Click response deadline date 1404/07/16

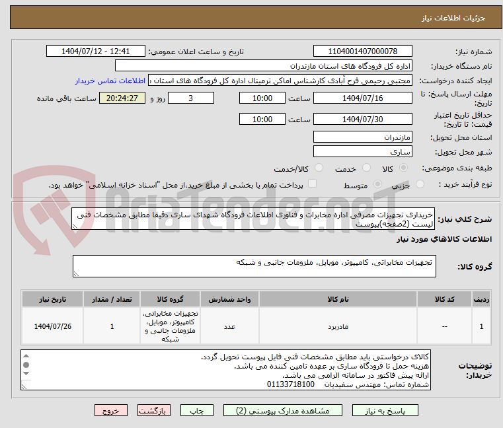pyautogui.click(x=362, y=98)
